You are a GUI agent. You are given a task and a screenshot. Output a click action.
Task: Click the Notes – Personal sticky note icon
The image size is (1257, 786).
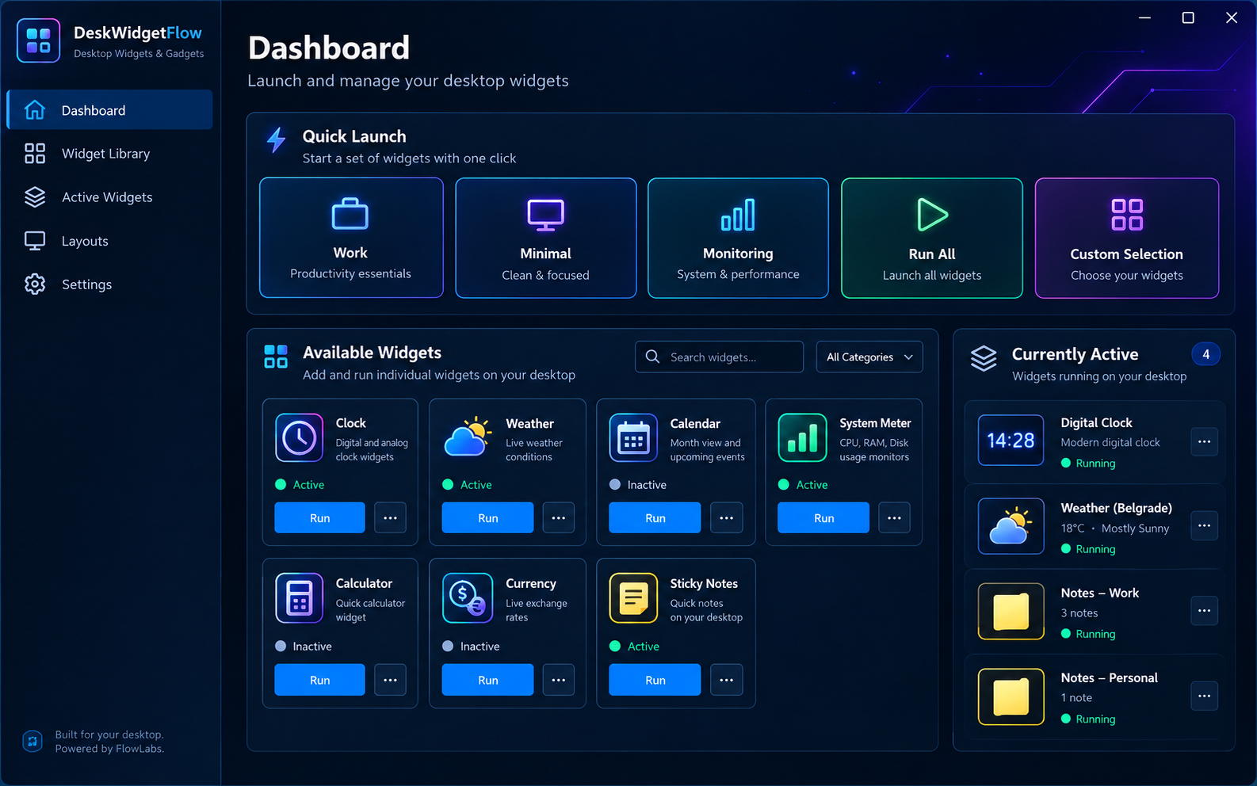(x=1011, y=696)
